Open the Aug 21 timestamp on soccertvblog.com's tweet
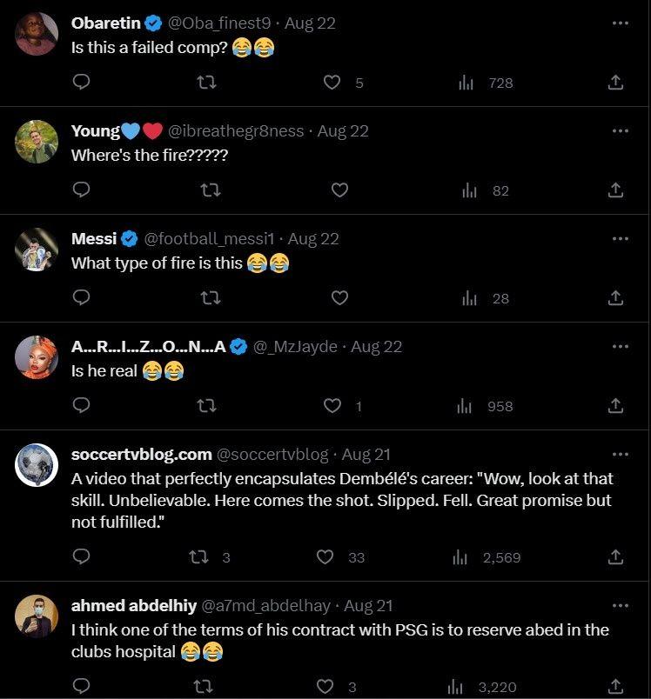 pyautogui.click(x=366, y=454)
